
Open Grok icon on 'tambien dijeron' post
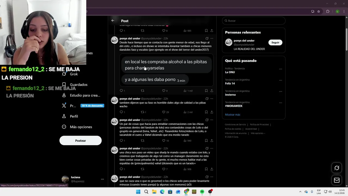click(x=207, y=99)
